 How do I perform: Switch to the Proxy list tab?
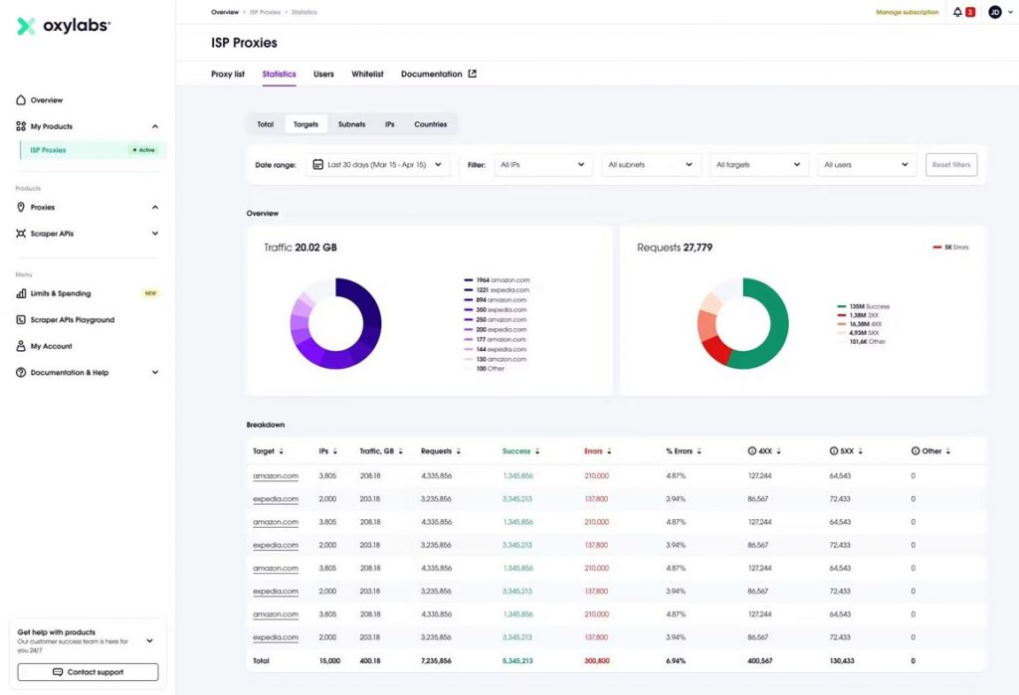coord(228,74)
